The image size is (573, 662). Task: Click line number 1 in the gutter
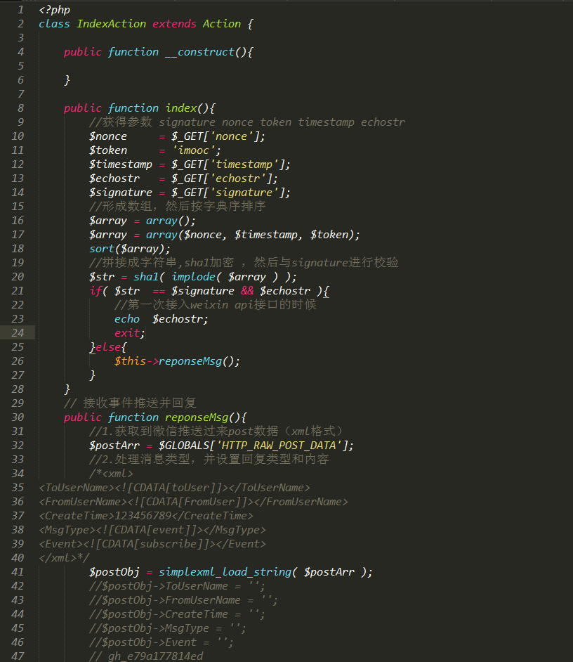(20, 10)
